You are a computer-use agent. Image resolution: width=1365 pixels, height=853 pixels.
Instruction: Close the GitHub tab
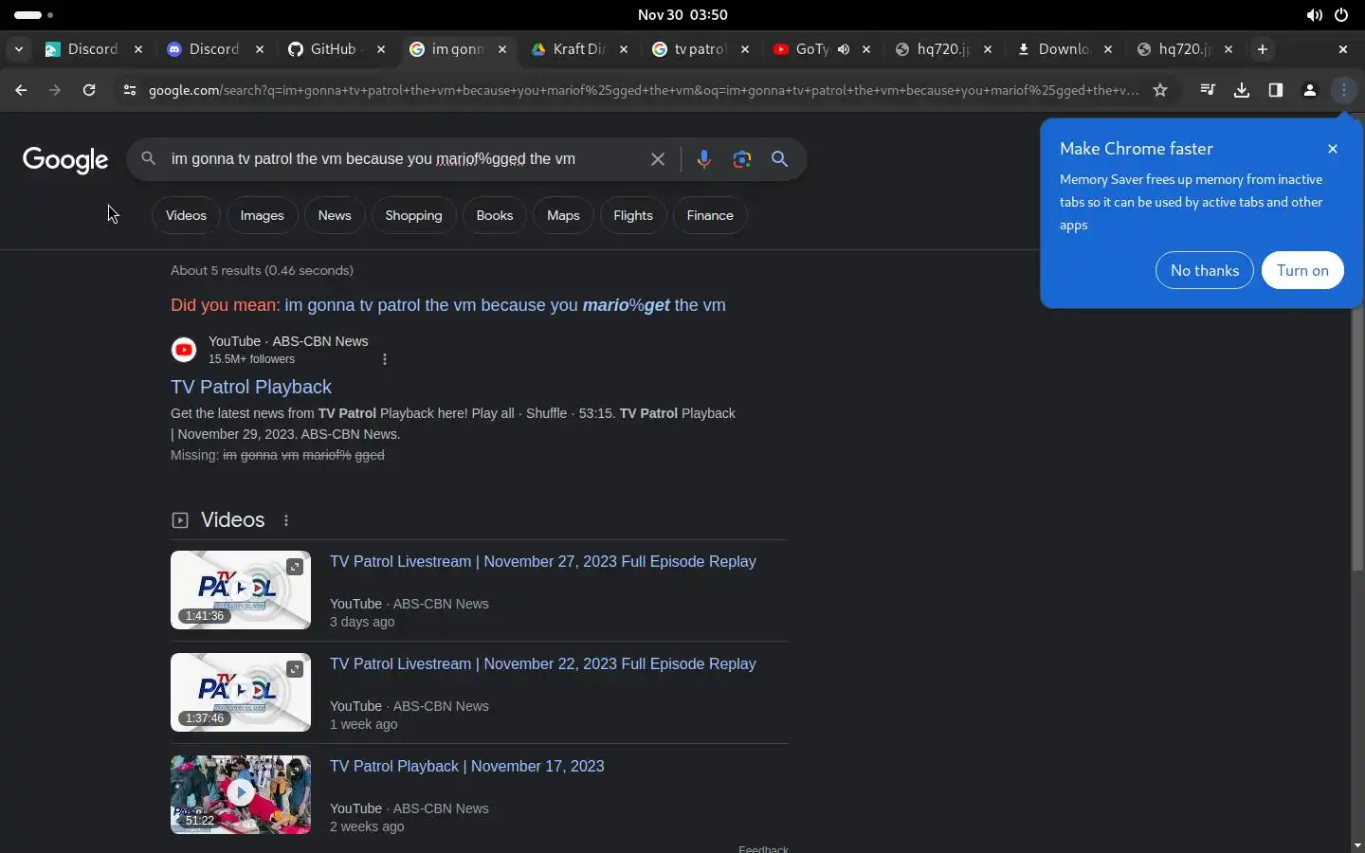(381, 49)
